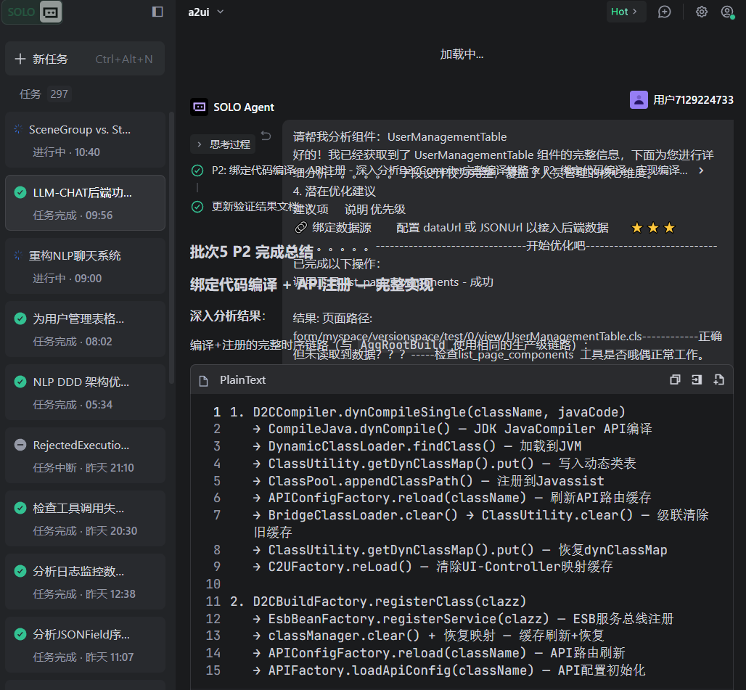Click the interrupted status icon of RejectedExecutio task
The image size is (746, 690).
(x=20, y=445)
